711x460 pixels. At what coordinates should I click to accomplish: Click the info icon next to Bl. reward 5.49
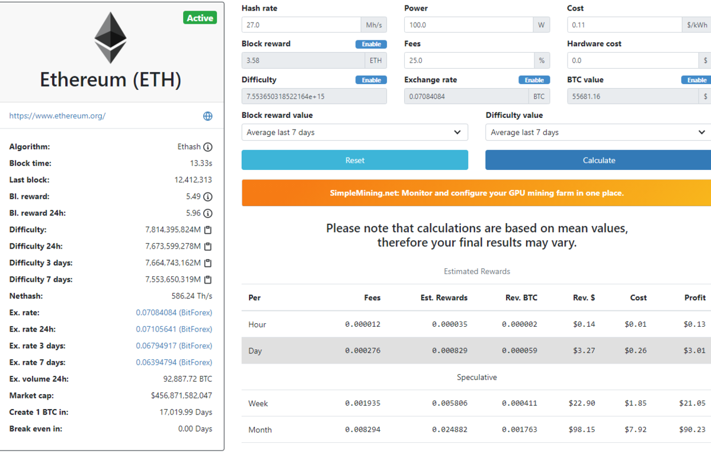[x=208, y=197]
